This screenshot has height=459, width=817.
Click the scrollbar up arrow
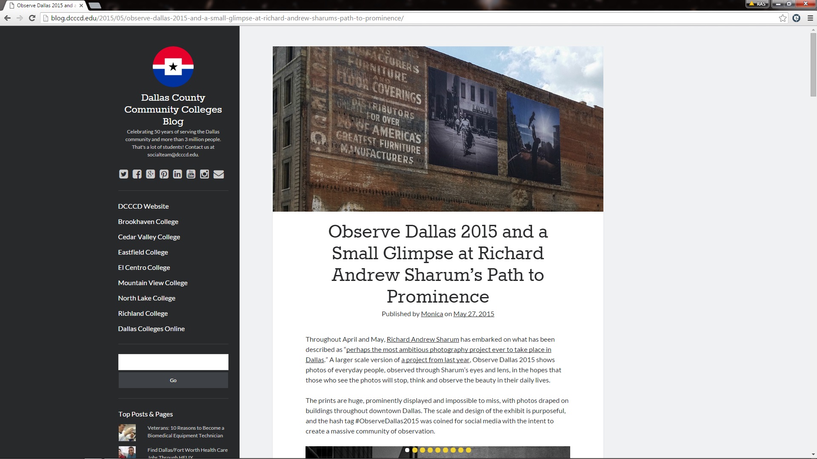tap(813, 29)
